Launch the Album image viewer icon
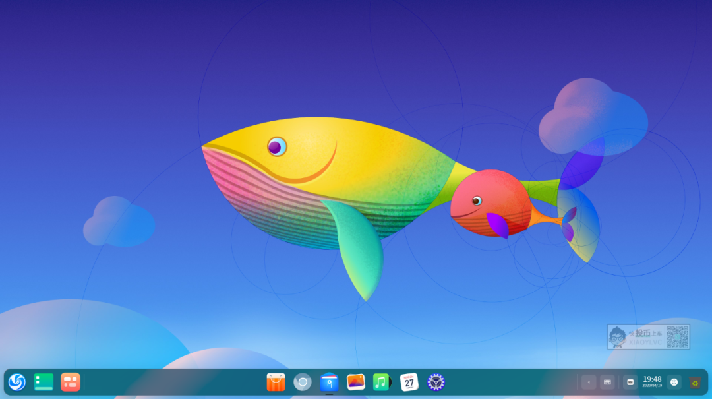Viewport: 712px width, 399px height. click(356, 382)
